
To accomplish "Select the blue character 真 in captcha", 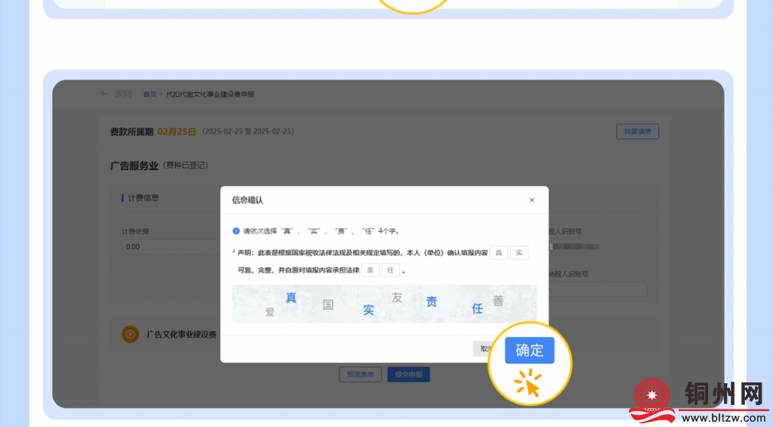I will click(291, 298).
